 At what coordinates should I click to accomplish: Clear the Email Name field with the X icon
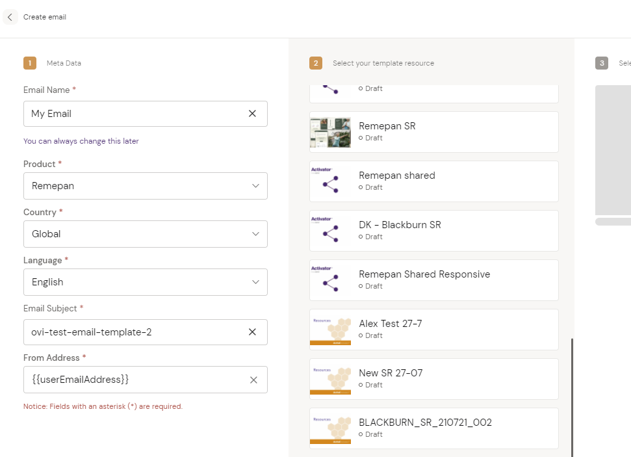(252, 113)
